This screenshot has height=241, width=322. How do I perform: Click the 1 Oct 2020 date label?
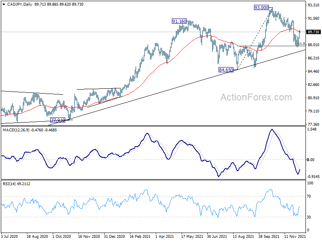pos(62,237)
